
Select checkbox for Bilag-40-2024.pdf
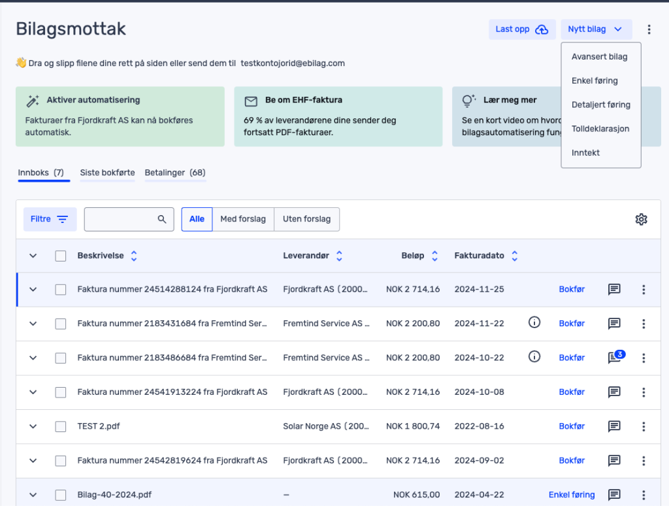(61, 494)
